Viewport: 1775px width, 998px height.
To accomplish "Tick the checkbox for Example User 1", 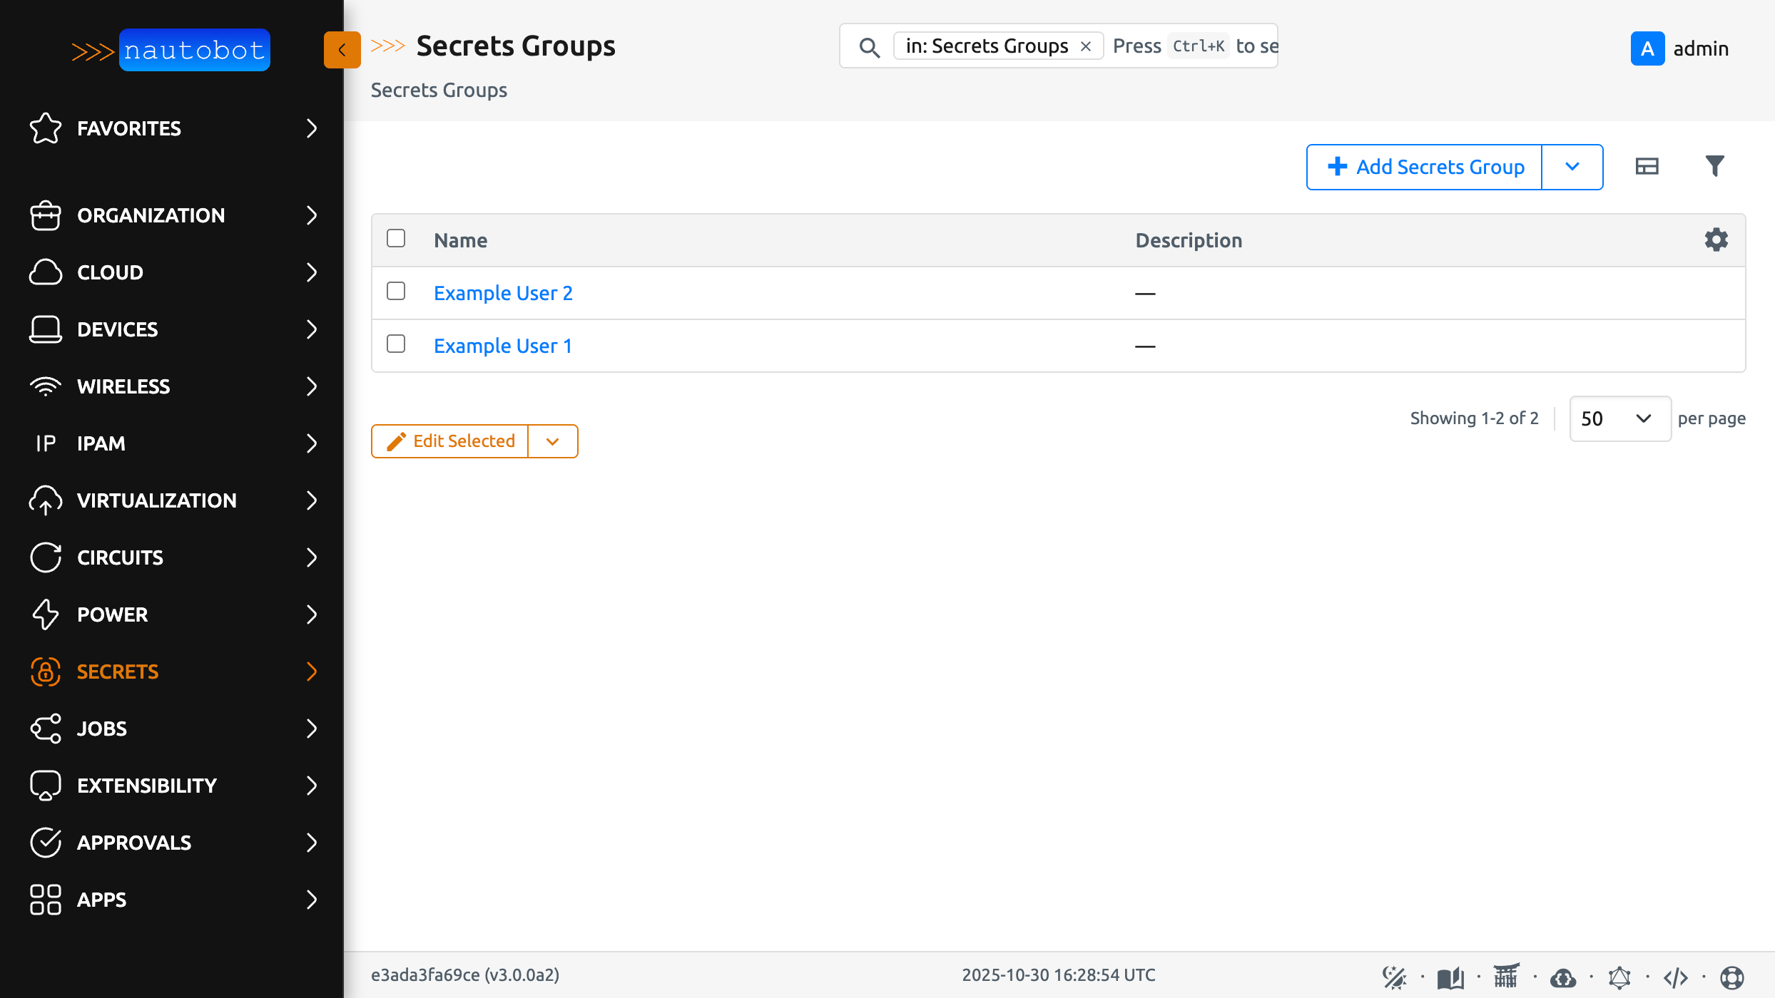I will 396,344.
